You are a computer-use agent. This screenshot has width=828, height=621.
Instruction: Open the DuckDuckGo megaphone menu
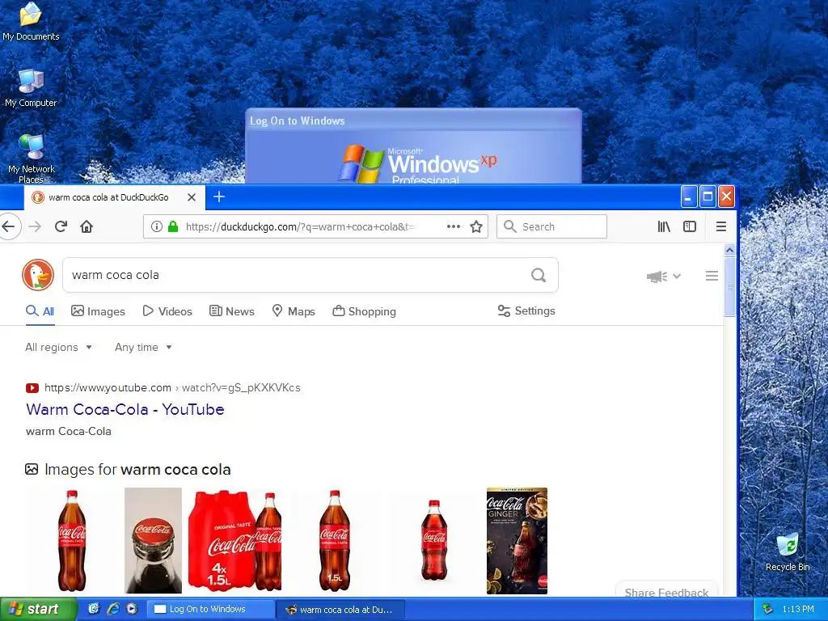[x=663, y=277]
